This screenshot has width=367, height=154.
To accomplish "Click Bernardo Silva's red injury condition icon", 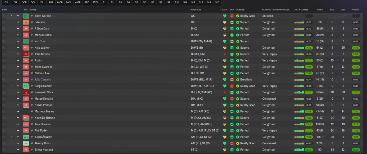I will pyautogui.click(x=225, y=92).
